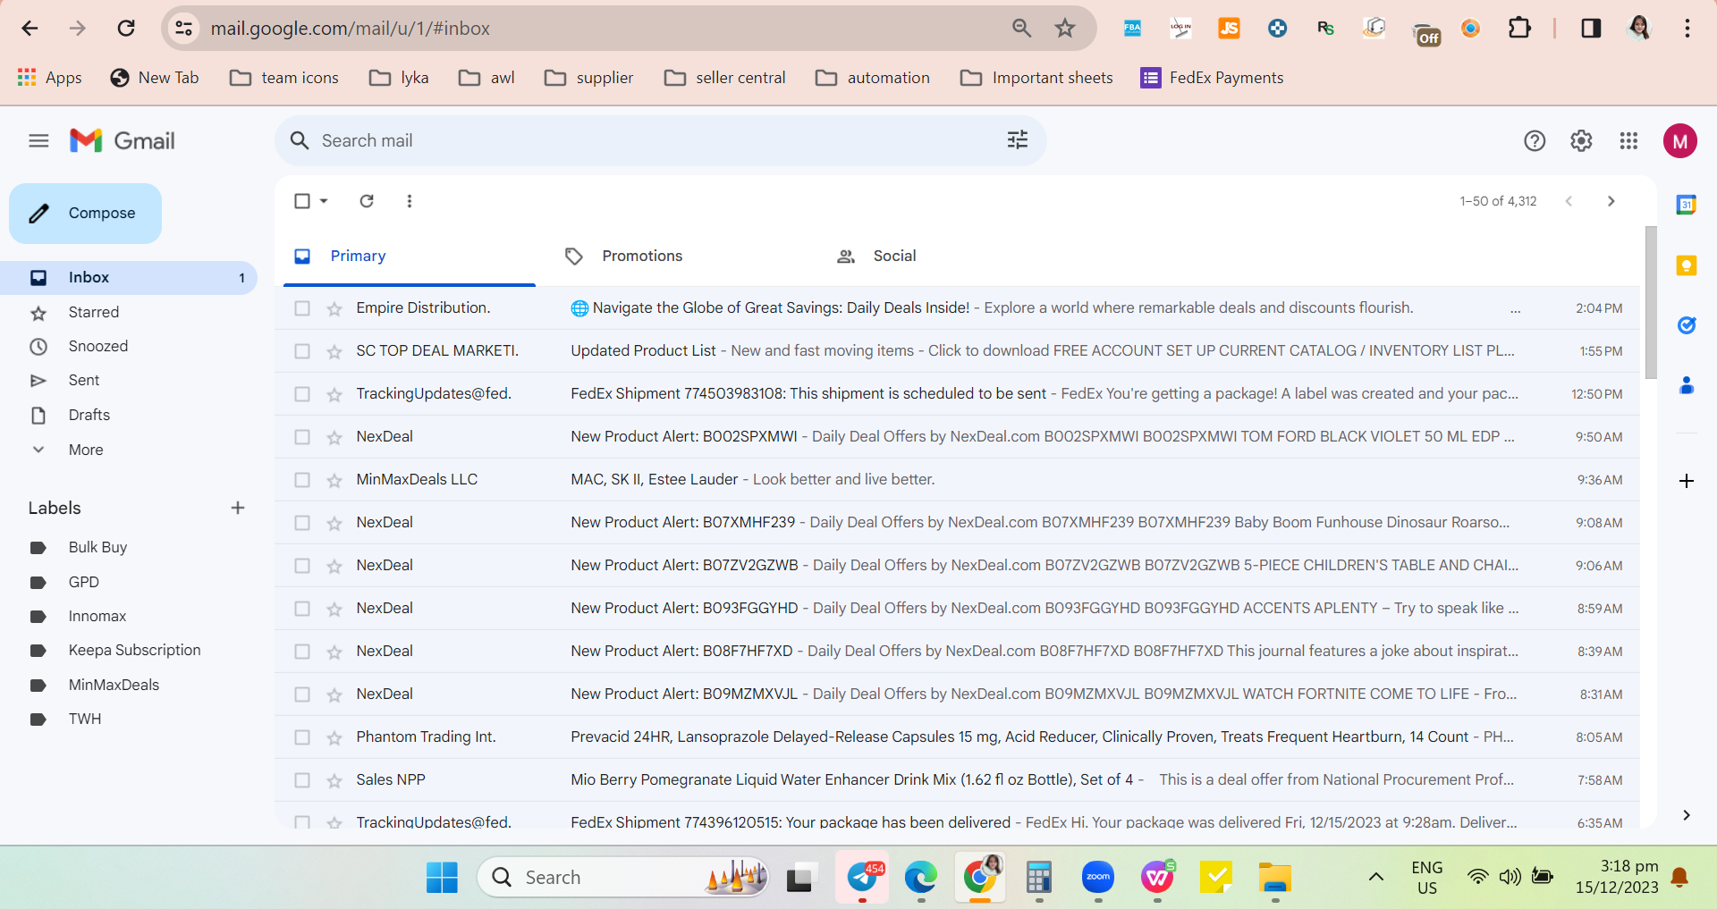This screenshot has height=909, width=1717.
Task: Check the MinMaxDeals LLC email checkbox
Action: pyautogui.click(x=302, y=480)
